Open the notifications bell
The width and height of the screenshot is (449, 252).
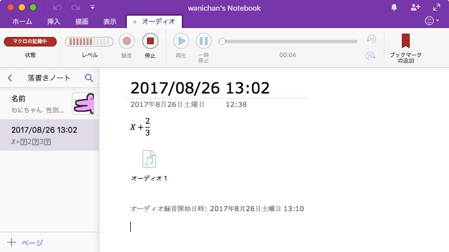tap(394, 7)
